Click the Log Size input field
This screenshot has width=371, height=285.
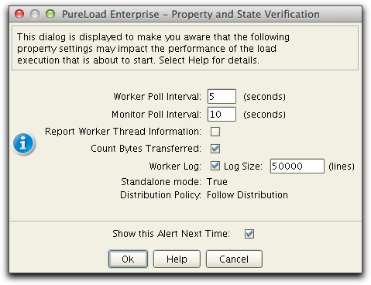pos(297,166)
